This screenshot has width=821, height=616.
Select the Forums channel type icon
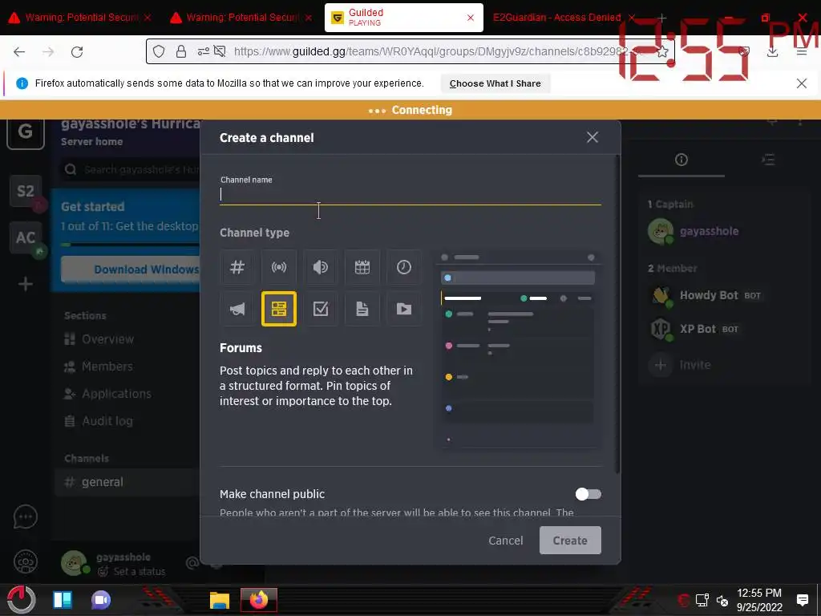279,309
